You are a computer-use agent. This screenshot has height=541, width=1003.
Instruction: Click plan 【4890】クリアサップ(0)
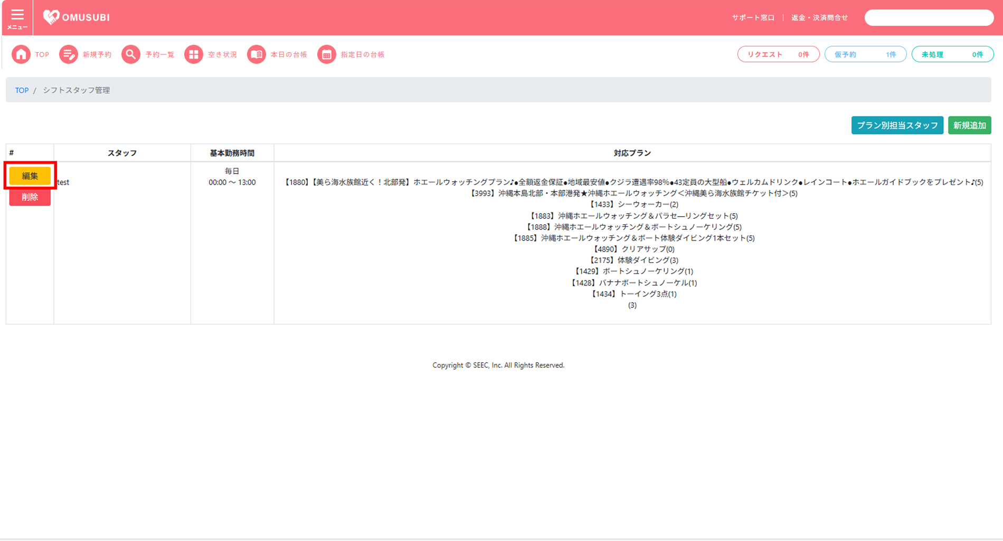[632, 249]
